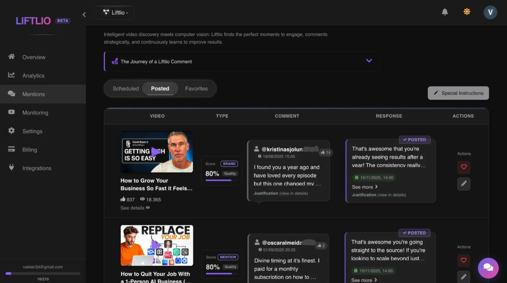Open Analytics in the sidebar
The width and height of the screenshot is (507, 283).
coord(33,76)
